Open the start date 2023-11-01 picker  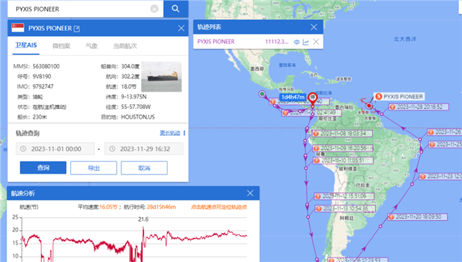pyautogui.click(x=55, y=149)
